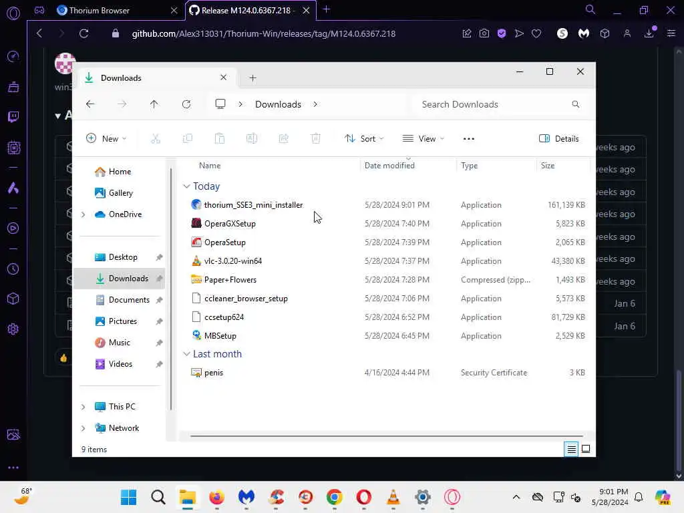The width and height of the screenshot is (684, 513).
Task: Show hidden system tray icons
Action: click(x=516, y=497)
